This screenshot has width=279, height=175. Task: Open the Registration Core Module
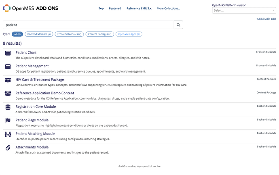click(x=36, y=106)
